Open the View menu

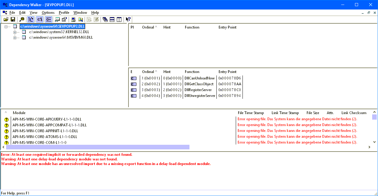coord(33,13)
